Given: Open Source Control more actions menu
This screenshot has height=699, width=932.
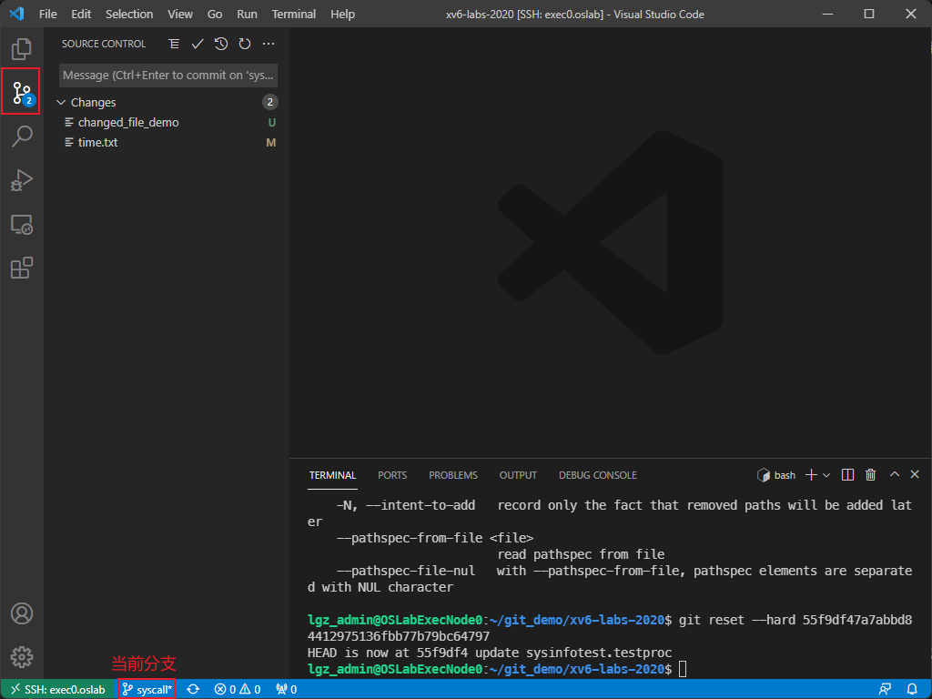Looking at the screenshot, I should click(268, 44).
